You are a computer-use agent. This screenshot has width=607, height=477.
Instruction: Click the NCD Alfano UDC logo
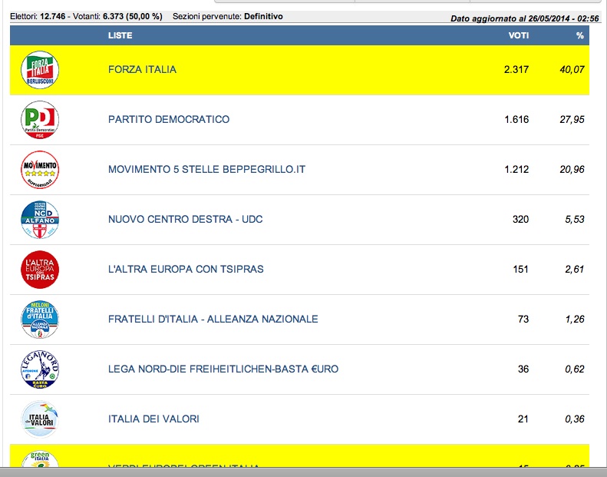(x=40, y=220)
